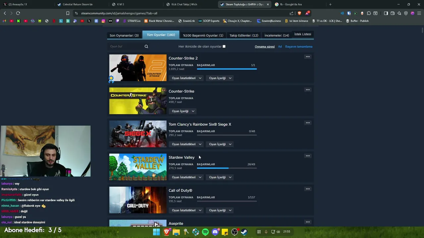This screenshot has height=238, width=424.
Task: Click the classic Counter-Strike game thumbnail
Action: (138, 101)
